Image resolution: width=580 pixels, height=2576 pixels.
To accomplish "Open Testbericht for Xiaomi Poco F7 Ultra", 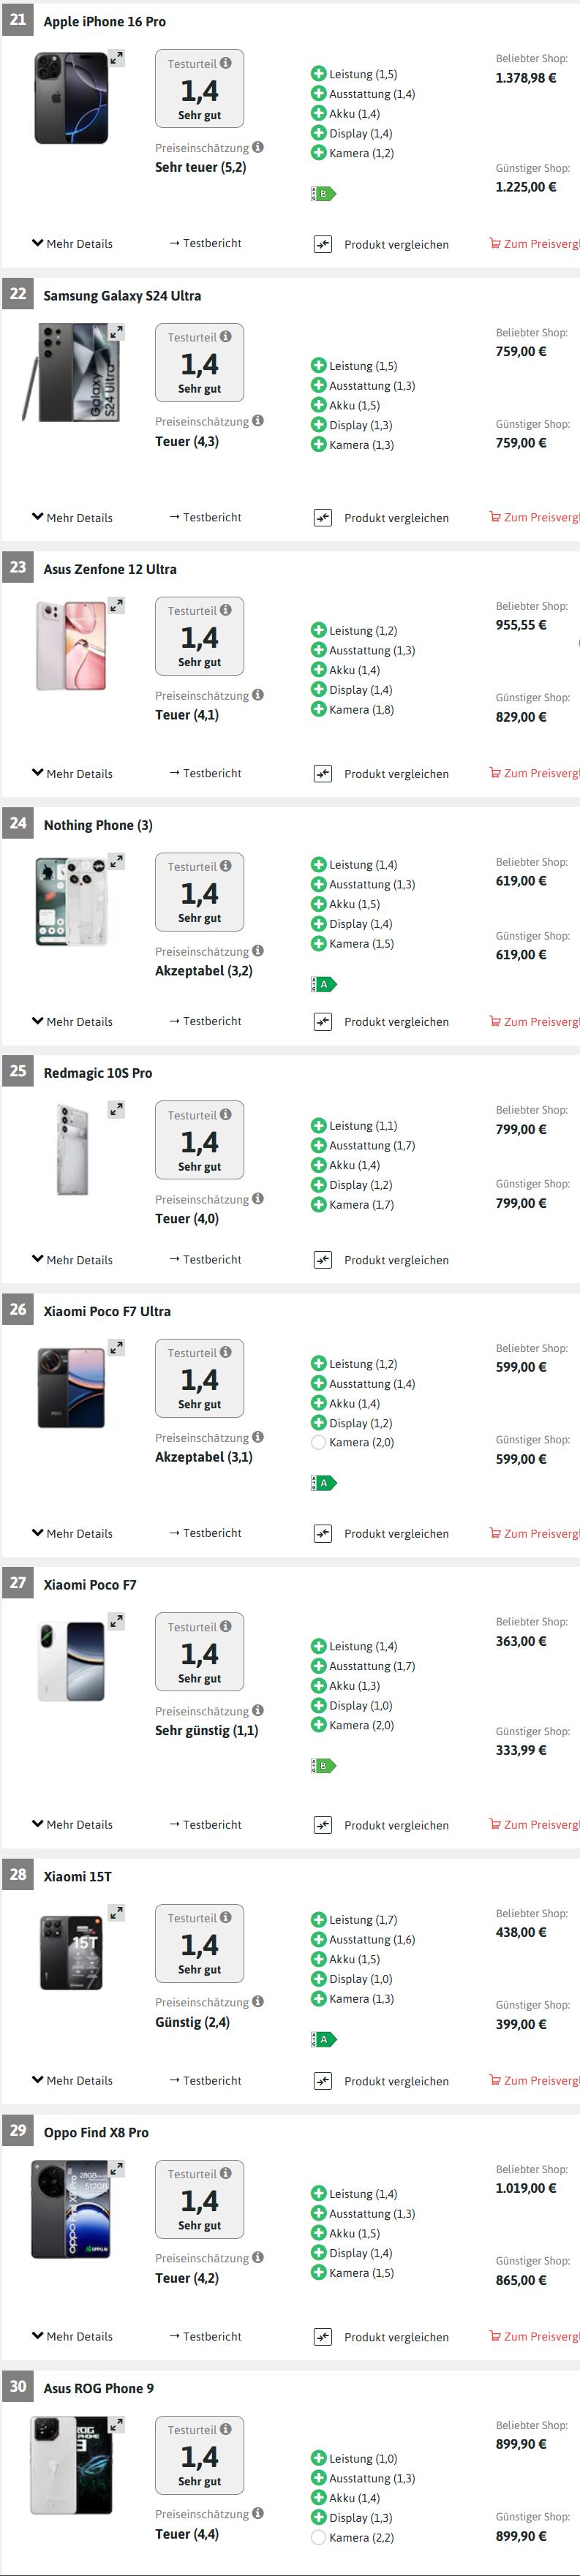I will tap(205, 1533).
